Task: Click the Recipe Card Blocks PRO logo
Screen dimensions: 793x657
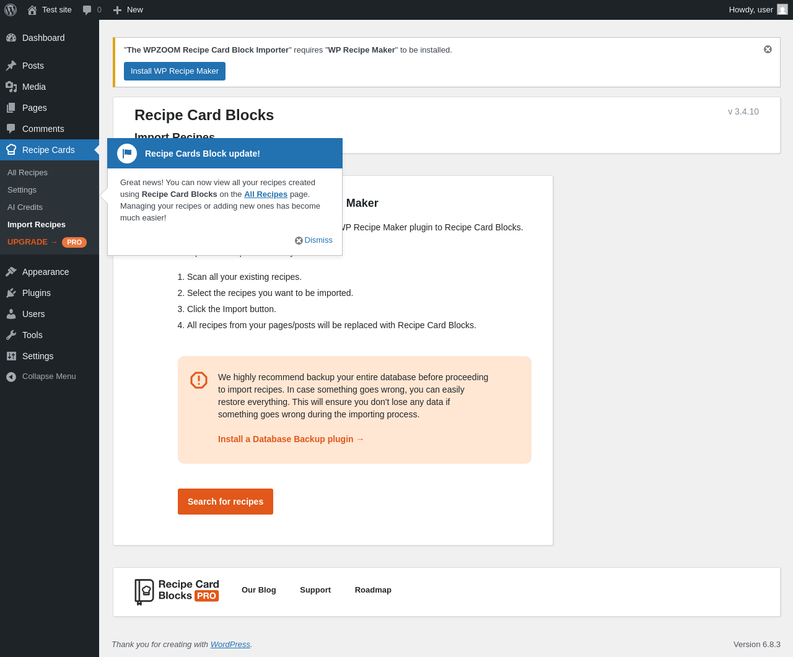Action: (x=177, y=591)
